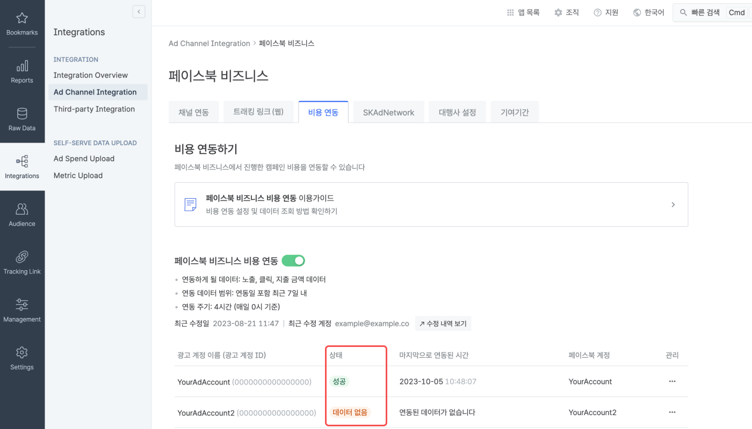Viewport: 752px width, 429px height.
Task: Open Raw Data database icon
Action: [x=22, y=114]
